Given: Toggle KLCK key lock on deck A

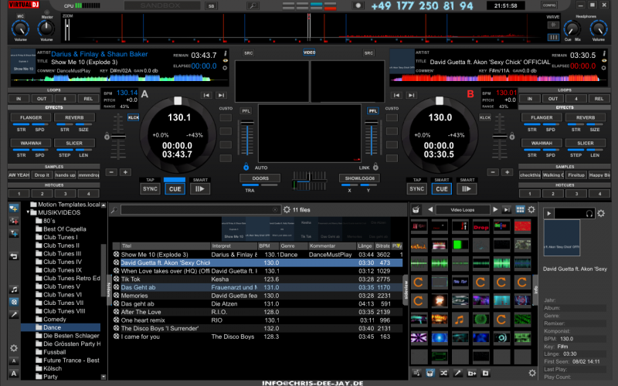Looking at the screenshot, I should coord(133,117).
